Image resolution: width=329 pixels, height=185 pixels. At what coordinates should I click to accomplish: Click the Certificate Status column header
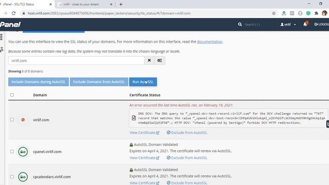[145, 95]
